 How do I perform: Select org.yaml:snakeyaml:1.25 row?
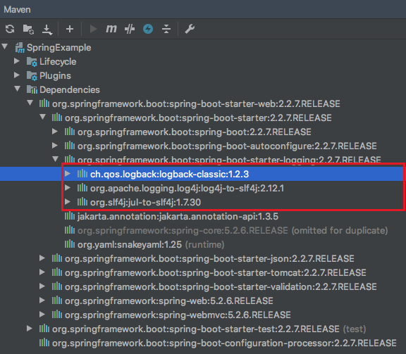coord(203,244)
